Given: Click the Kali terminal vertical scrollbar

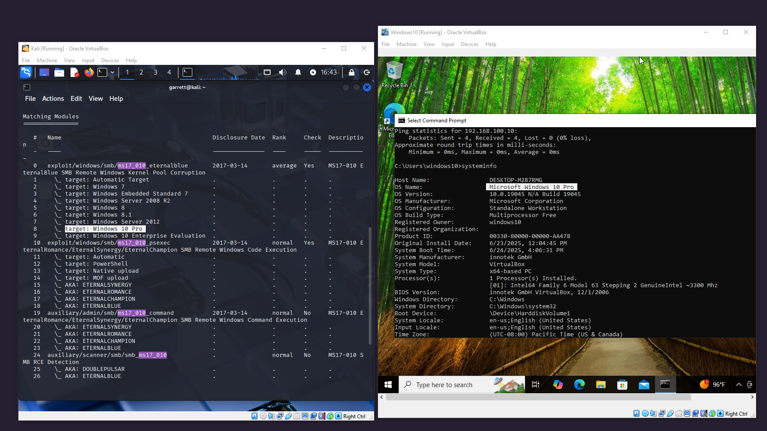Looking at the screenshot, I should (370, 285).
